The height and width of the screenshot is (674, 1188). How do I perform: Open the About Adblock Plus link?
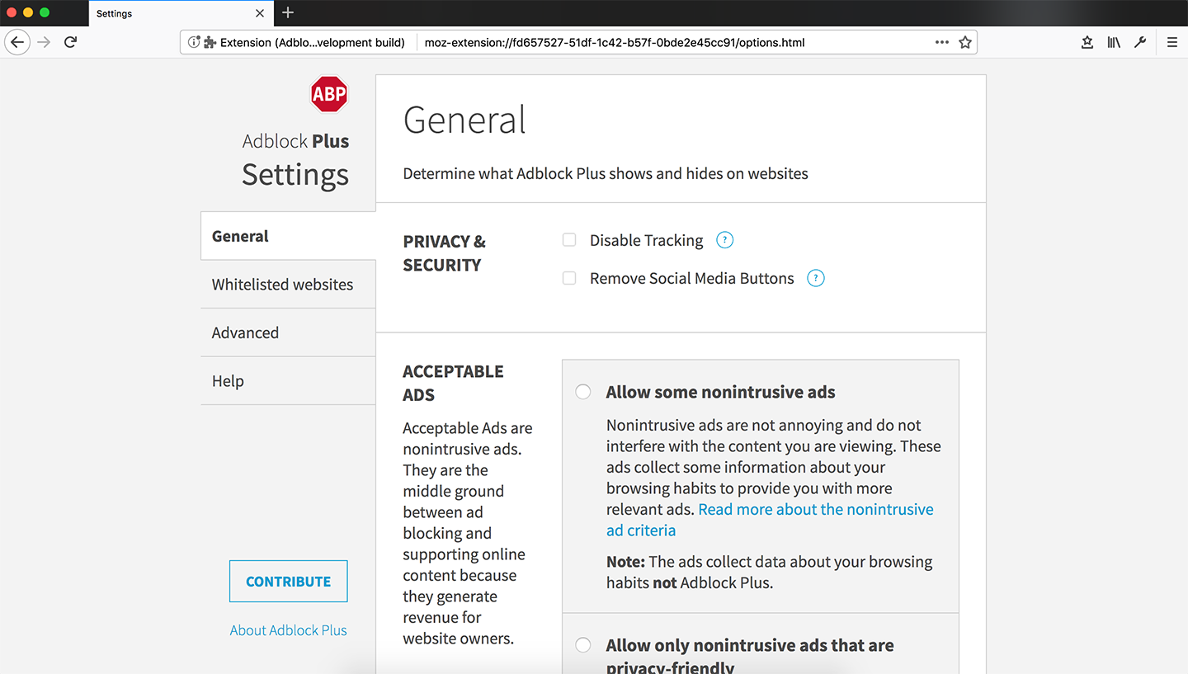pyautogui.click(x=288, y=630)
